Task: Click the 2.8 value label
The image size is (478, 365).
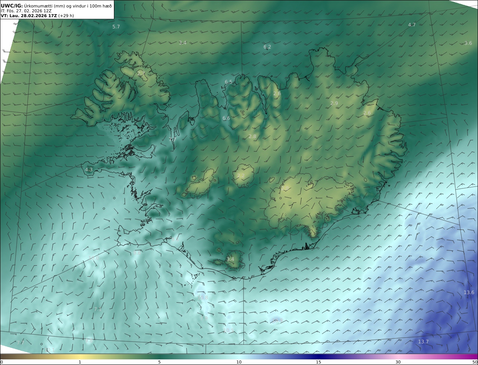Action: tap(252, 137)
